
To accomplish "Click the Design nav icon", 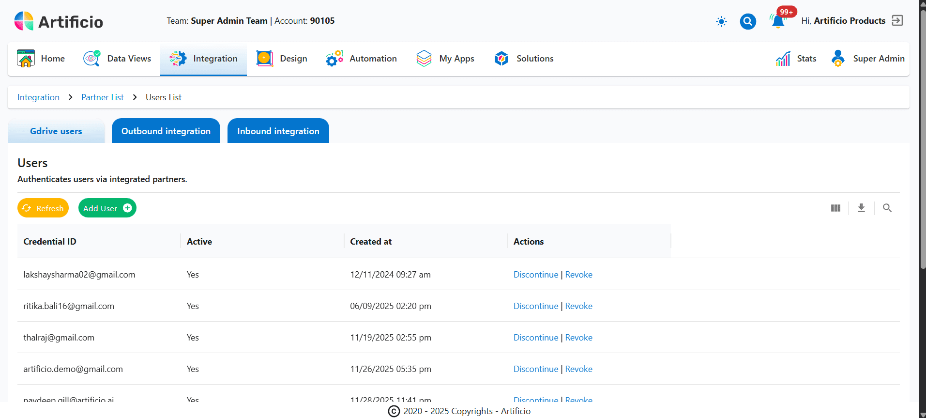I will (265, 59).
